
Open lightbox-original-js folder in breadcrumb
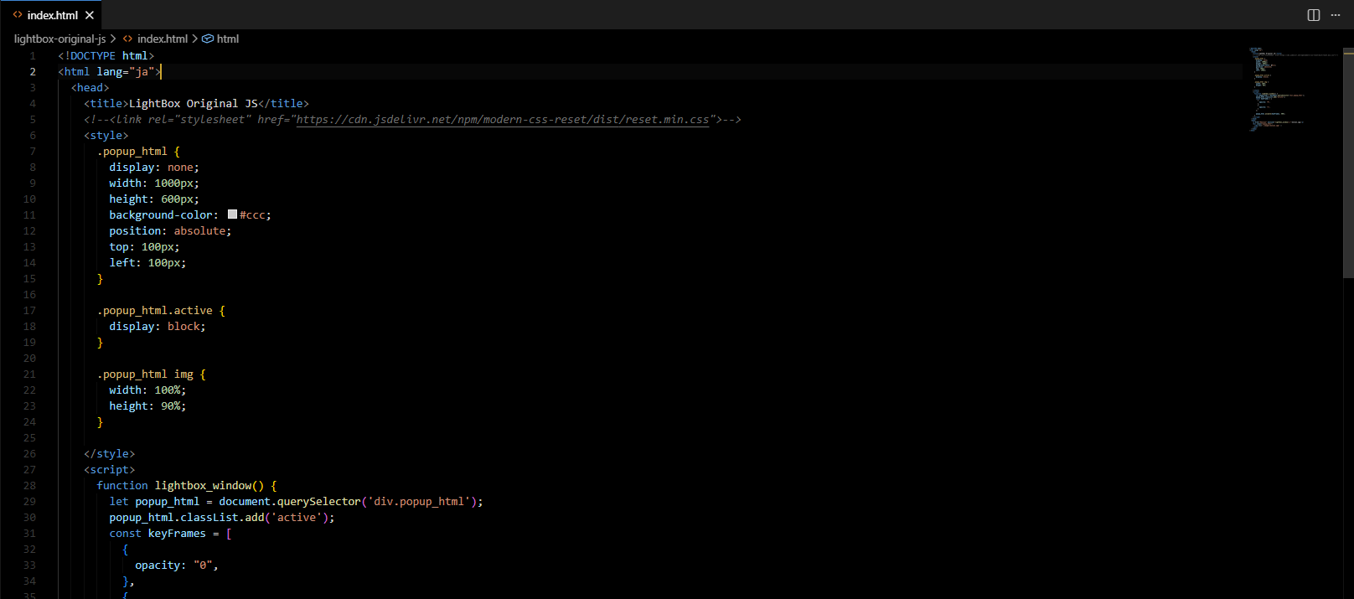(59, 39)
